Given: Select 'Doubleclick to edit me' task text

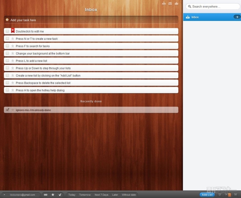Looking at the screenshot, I should tap(30, 31).
